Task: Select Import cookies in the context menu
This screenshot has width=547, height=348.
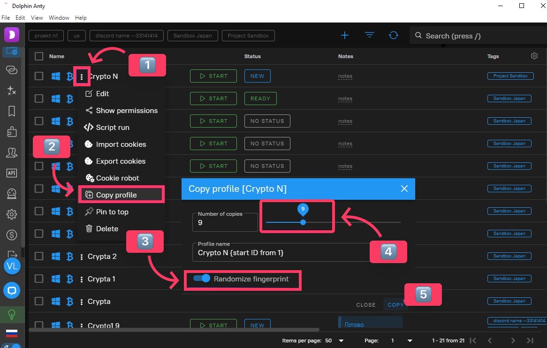Action: click(x=122, y=144)
